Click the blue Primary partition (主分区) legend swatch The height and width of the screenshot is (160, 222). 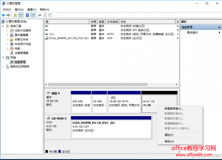pos(60,151)
